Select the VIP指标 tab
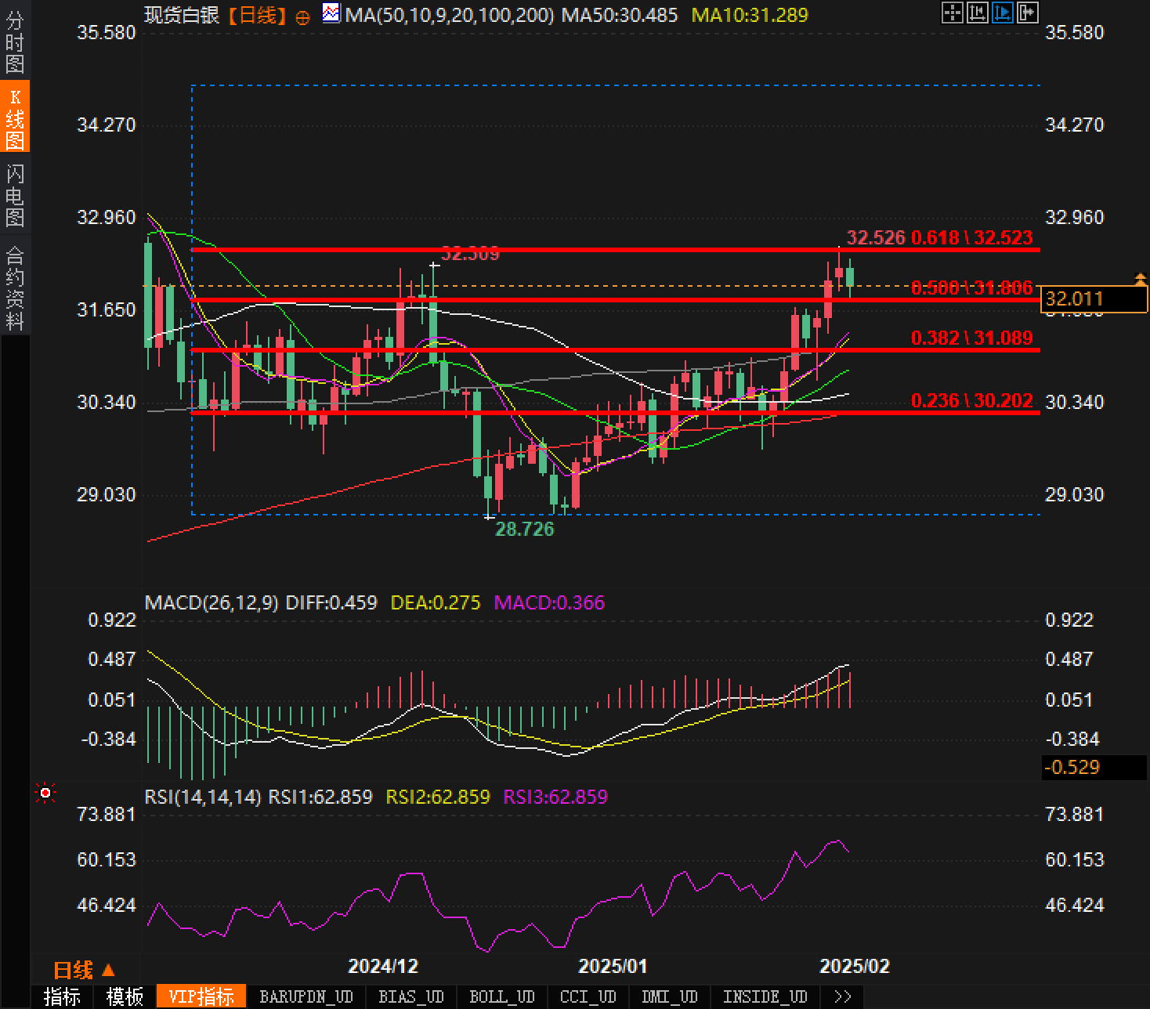The height and width of the screenshot is (1009, 1150). tap(201, 996)
